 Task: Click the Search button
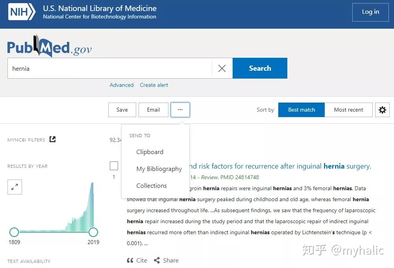pos(260,68)
